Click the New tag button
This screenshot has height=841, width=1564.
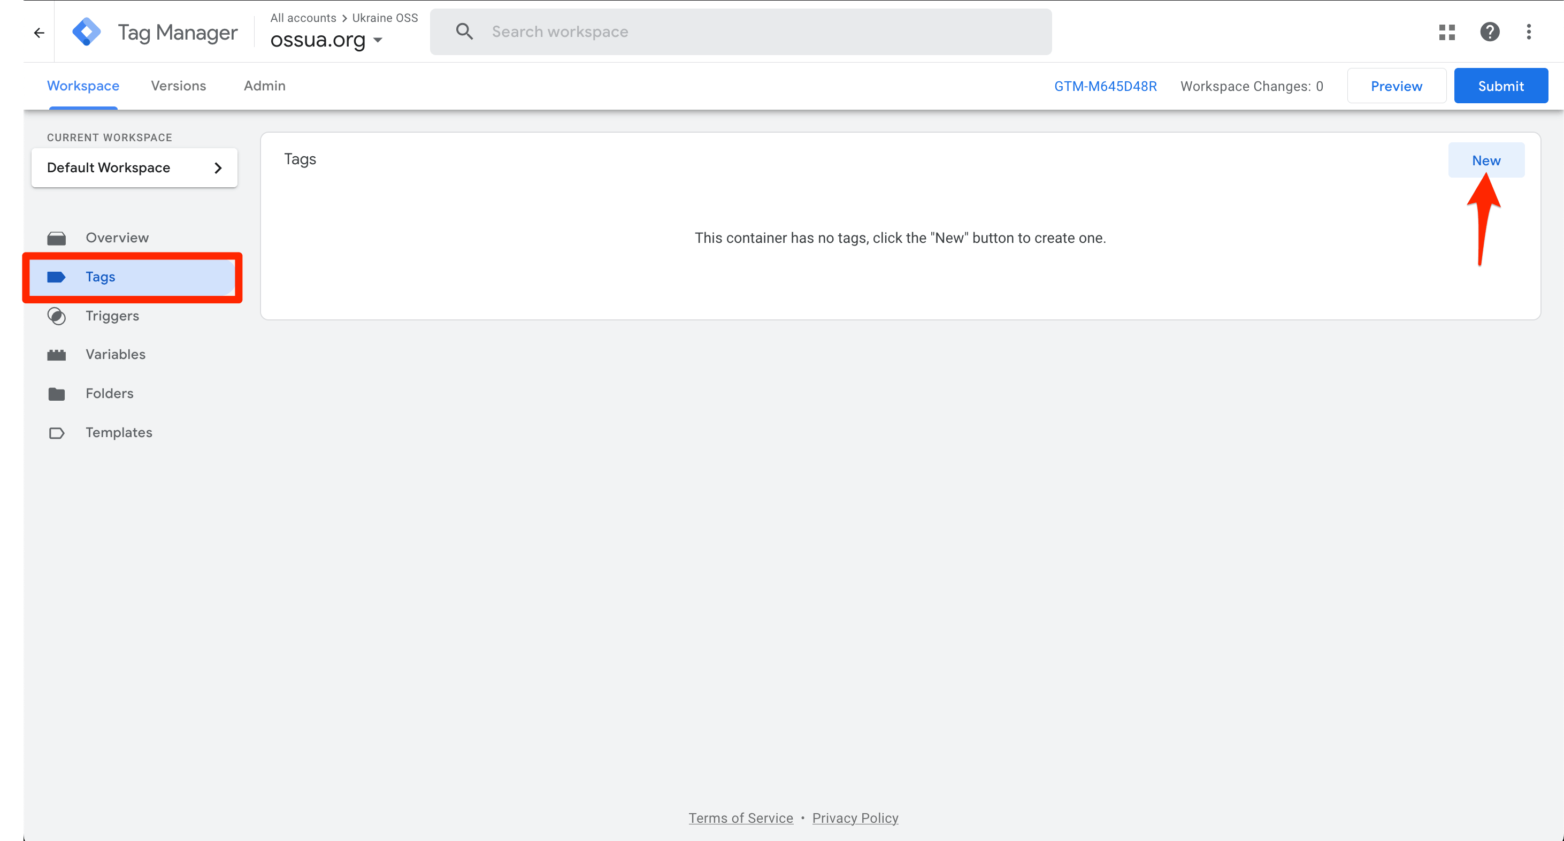[x=1486, y=160]
